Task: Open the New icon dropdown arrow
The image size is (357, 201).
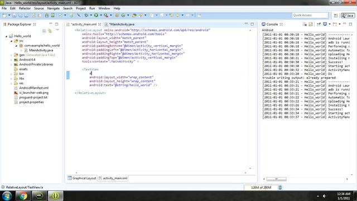Action: tap(9, 15)
